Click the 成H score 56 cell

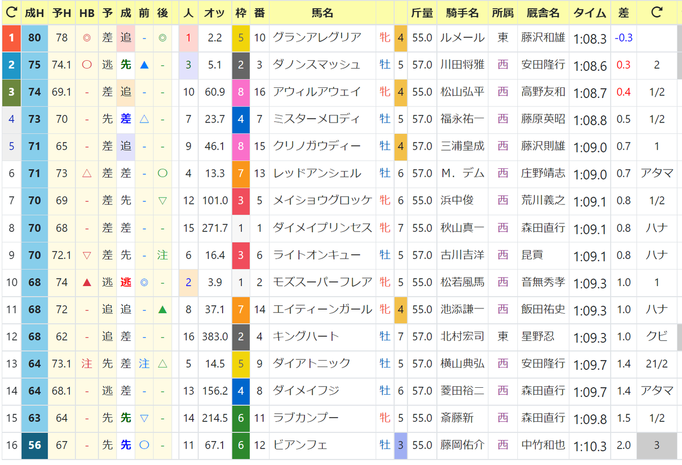coord(35,446)
